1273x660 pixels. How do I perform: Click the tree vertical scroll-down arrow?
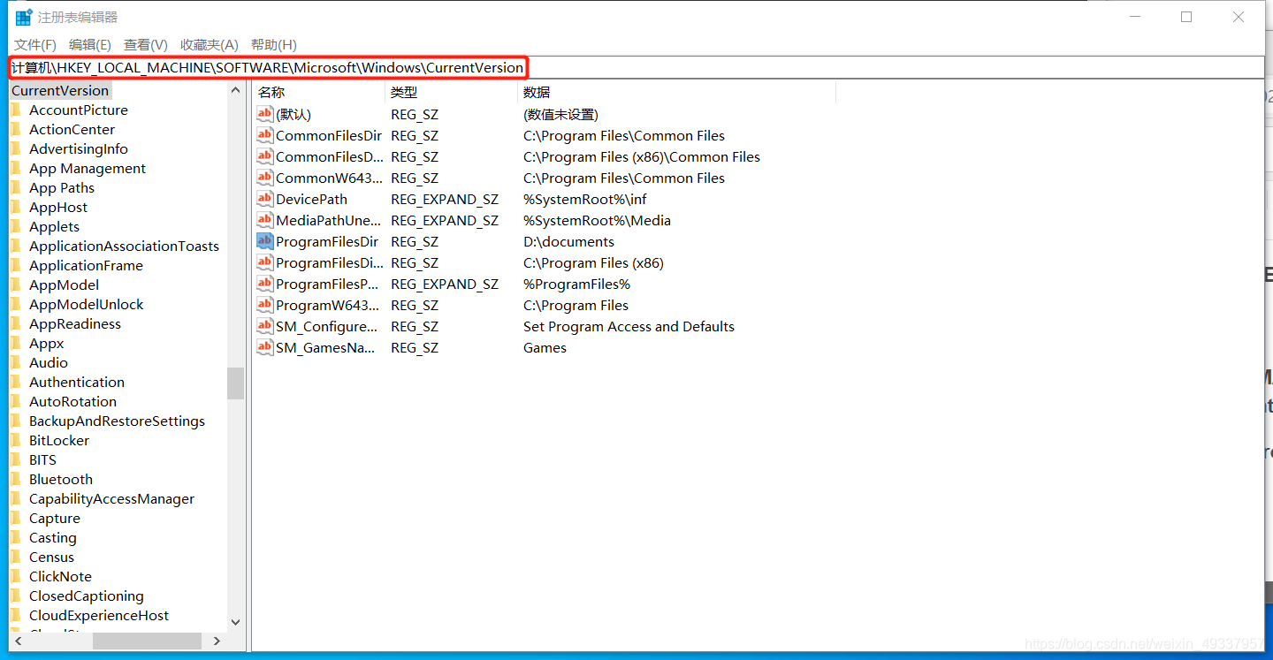click(x=235, y=622)
